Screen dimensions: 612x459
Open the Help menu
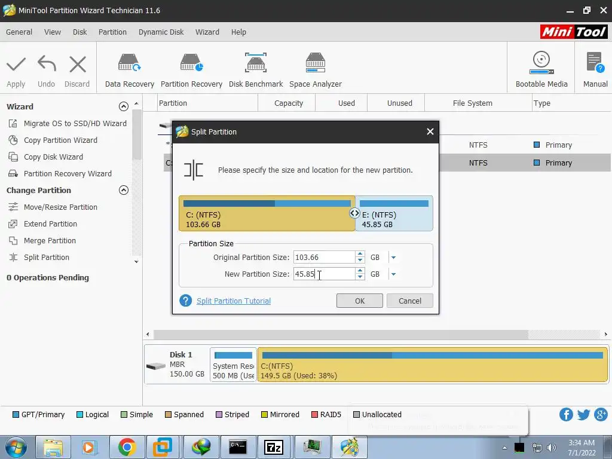238,32
